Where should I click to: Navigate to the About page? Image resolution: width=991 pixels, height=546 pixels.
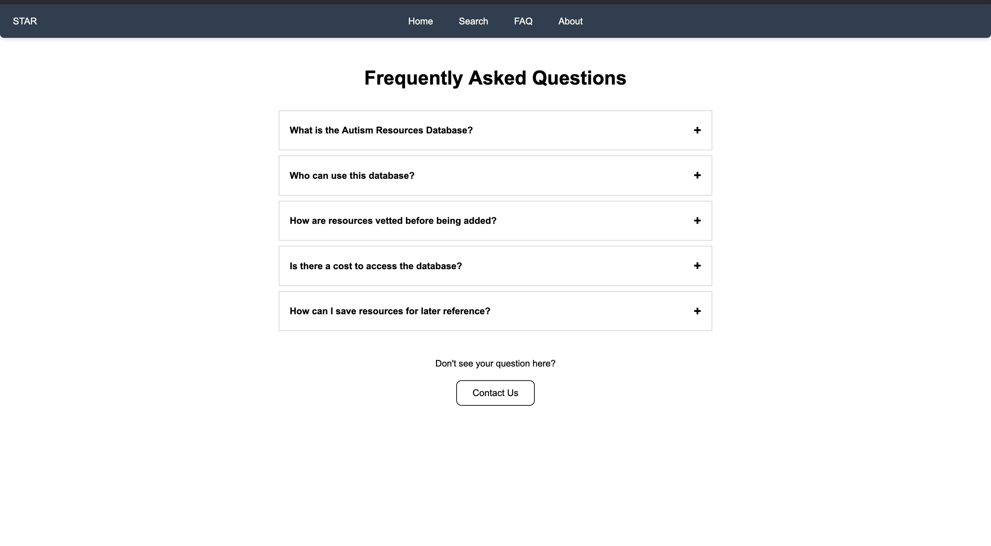pos(570,21)
